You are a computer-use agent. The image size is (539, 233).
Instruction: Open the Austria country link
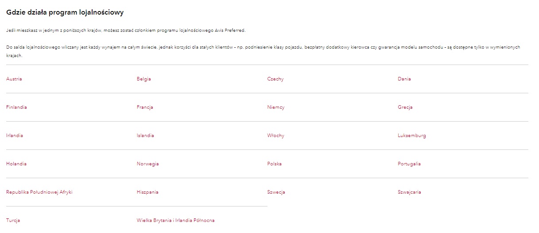[x=14, y=79]
